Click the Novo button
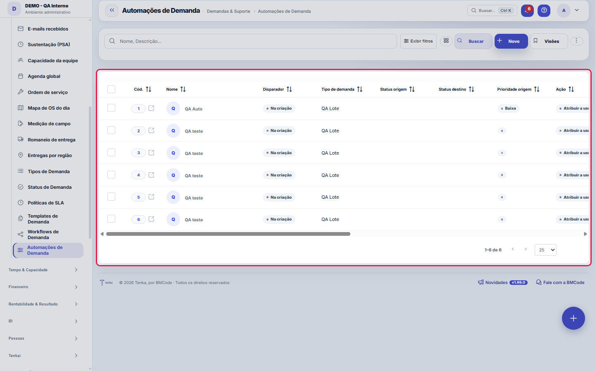The height and width of the screenshot is (371, 595). [x=511, y=41]
